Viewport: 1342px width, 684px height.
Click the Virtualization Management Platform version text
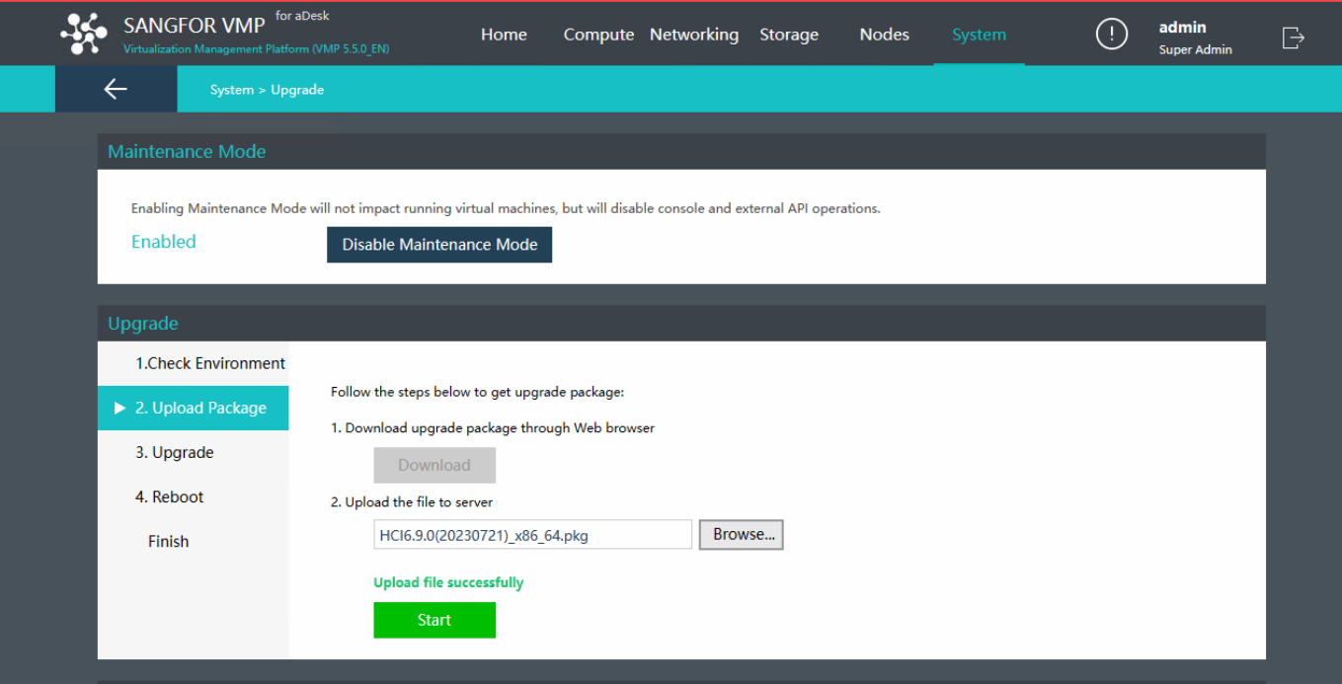[x=257, y=49]
